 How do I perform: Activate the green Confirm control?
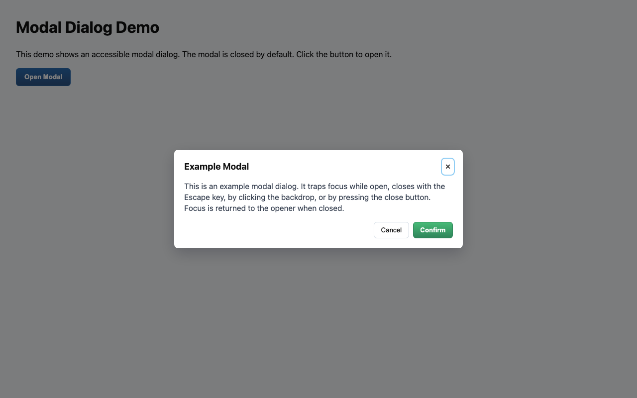(432, 230)
